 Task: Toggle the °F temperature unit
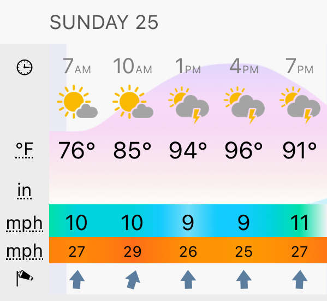pos(25,150)
